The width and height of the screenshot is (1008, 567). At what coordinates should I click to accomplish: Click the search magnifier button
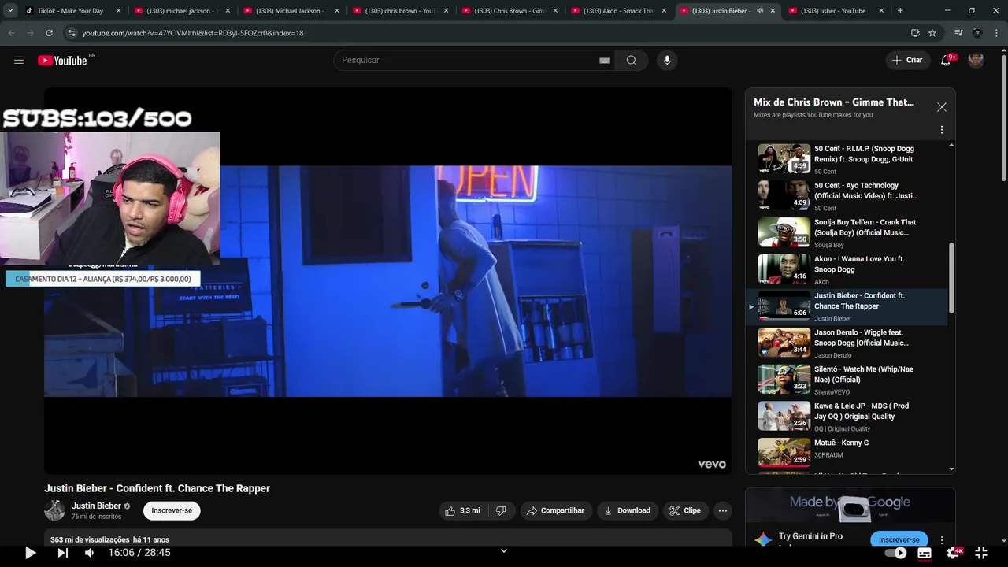click(x=632, y=61)
